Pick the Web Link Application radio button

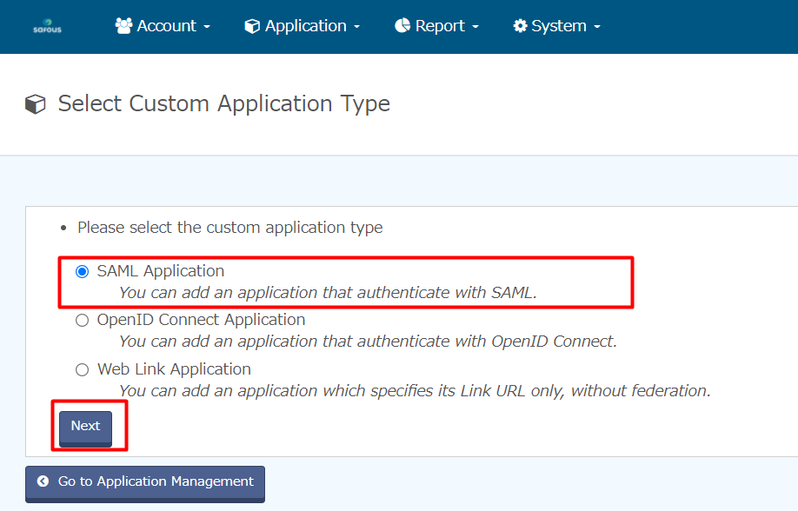pos(83,369)
